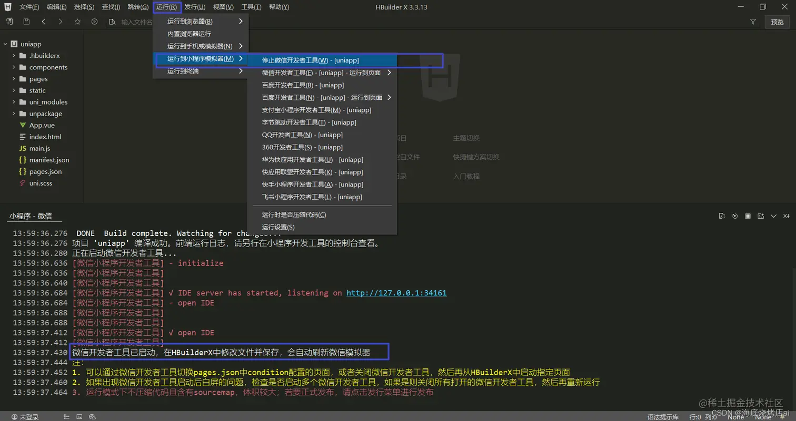796x421 pixels.
Task: Click the 主题切换 link
Action: point(466,138)
